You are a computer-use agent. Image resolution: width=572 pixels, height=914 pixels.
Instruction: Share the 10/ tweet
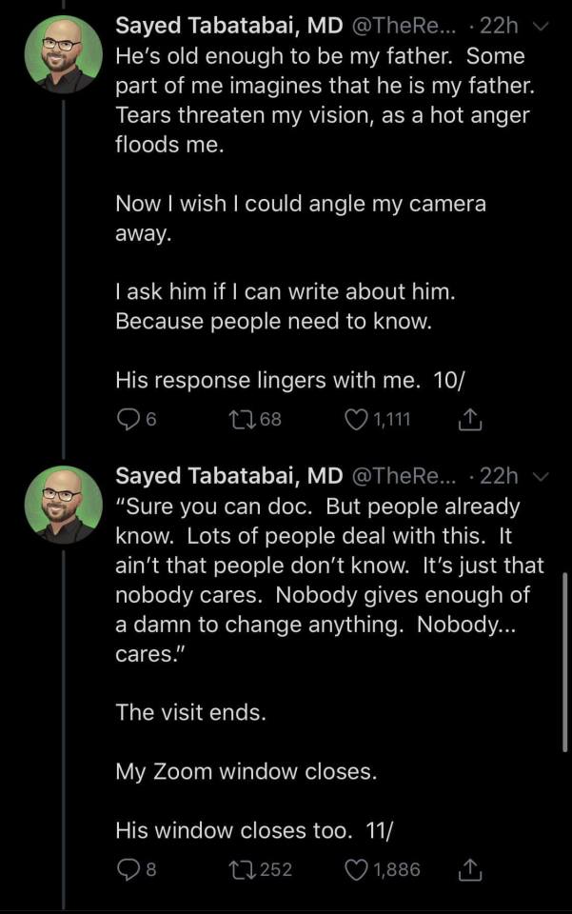471,420
